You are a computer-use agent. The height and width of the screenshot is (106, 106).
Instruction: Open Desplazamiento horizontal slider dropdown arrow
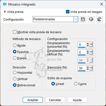click(x=91, y=45)
